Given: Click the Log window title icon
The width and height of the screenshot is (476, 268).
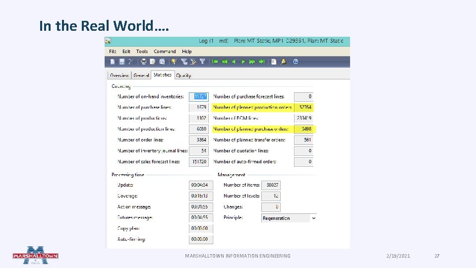Looking at the screenshot, I should point(108,41).
